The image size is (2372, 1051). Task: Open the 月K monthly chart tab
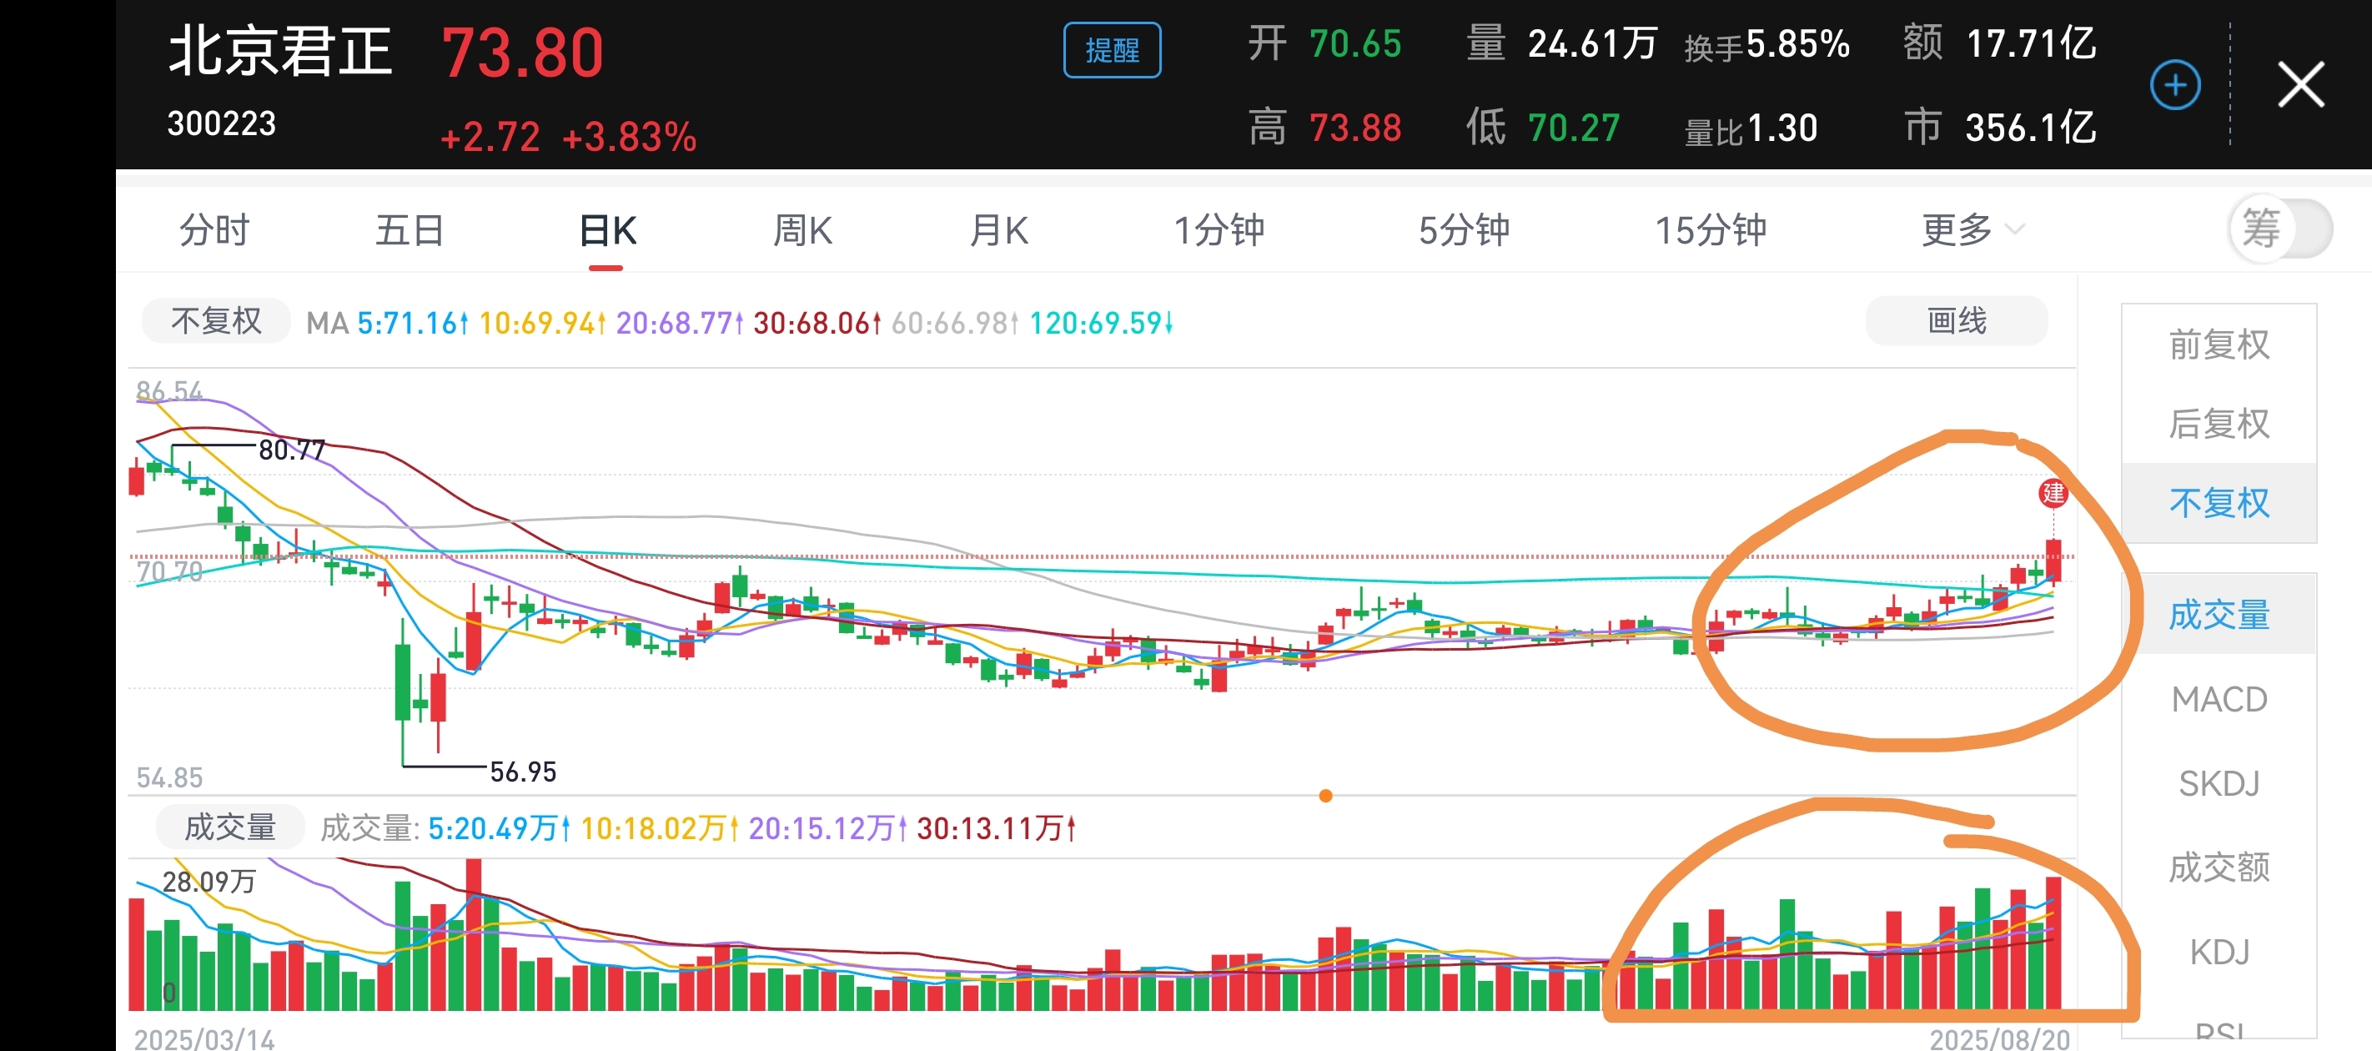click(x=999, y=230)
